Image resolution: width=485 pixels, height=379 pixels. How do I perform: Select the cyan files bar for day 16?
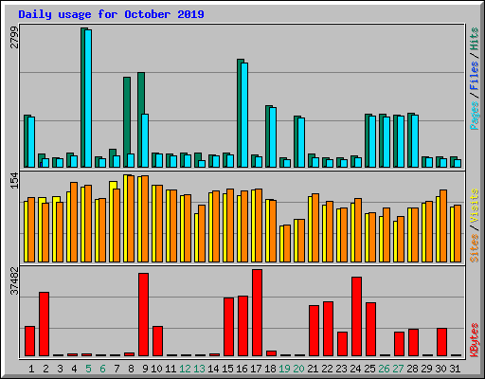tap(244, 115)
